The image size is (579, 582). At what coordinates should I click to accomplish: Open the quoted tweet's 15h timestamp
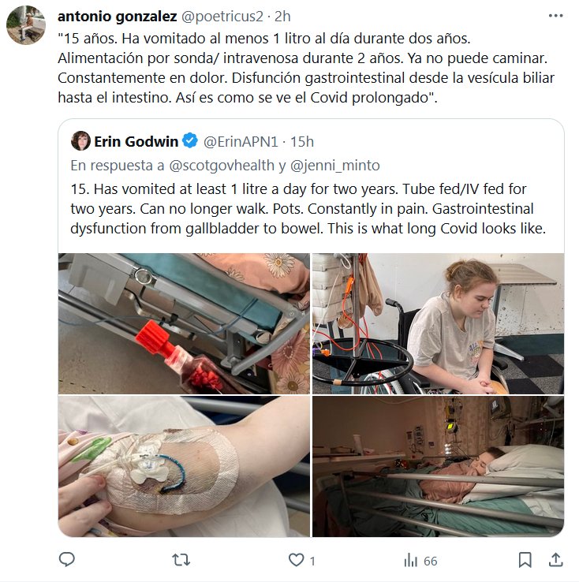(x=302, y=142)
